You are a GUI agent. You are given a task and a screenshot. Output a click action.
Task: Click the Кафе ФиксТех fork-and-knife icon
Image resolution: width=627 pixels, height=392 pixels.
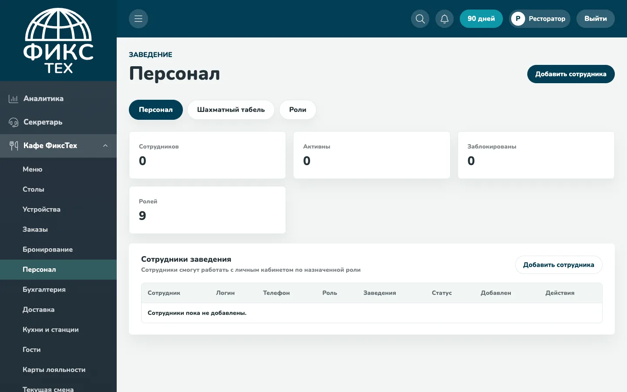(x=13, y=146)
